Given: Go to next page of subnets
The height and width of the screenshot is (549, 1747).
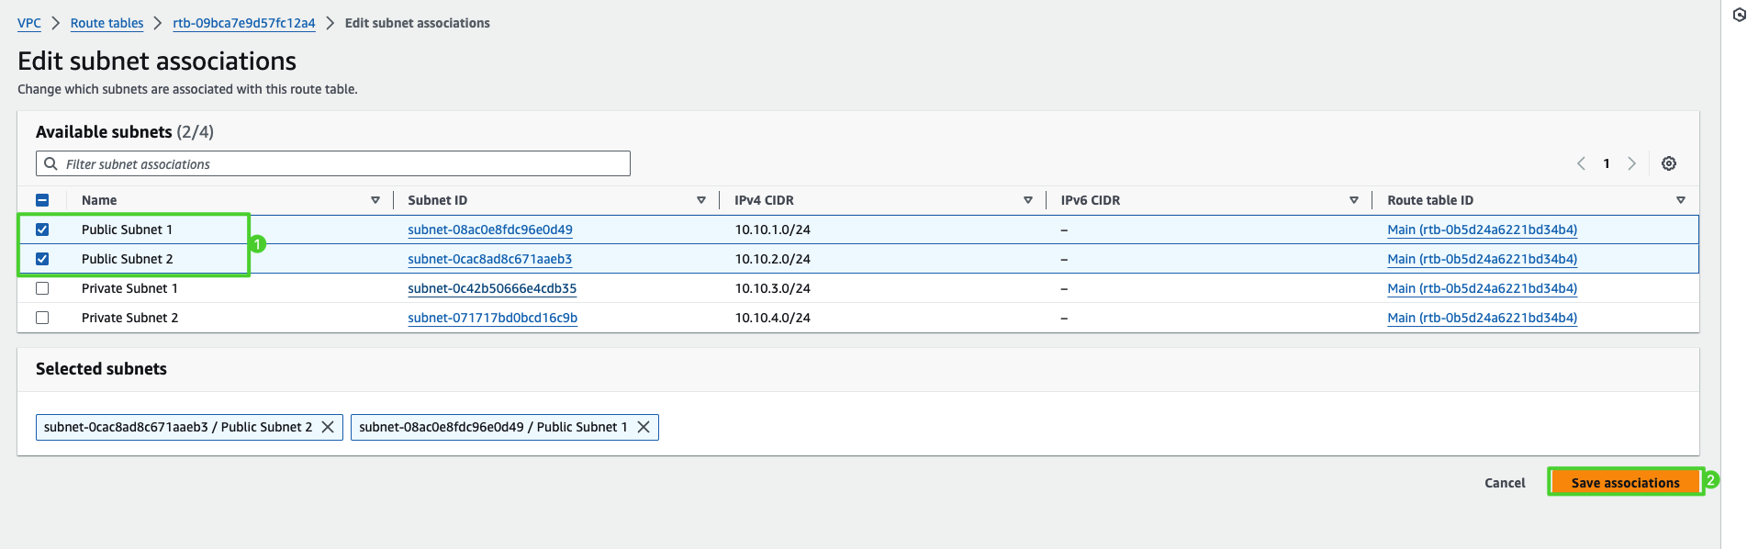Looking at the screenshot, I should coord(1631,163).
